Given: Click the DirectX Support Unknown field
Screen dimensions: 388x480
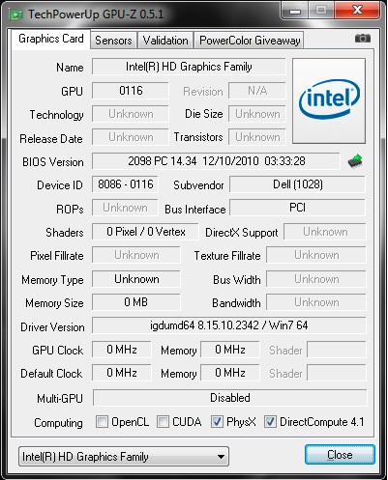Looking at the screenshot, I should (x=325, y=232).
